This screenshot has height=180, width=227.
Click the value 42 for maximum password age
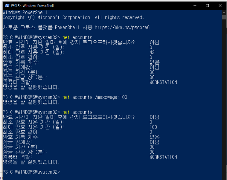point(152,52)
